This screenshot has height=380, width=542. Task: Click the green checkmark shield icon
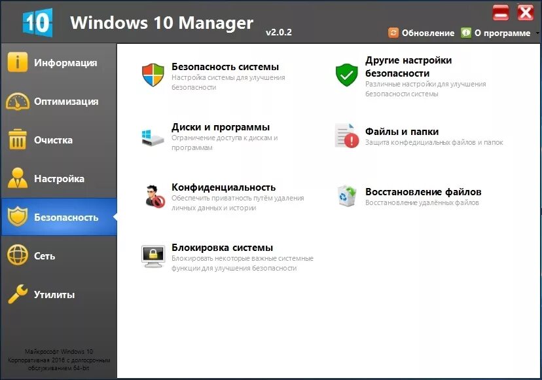point(346,75)
